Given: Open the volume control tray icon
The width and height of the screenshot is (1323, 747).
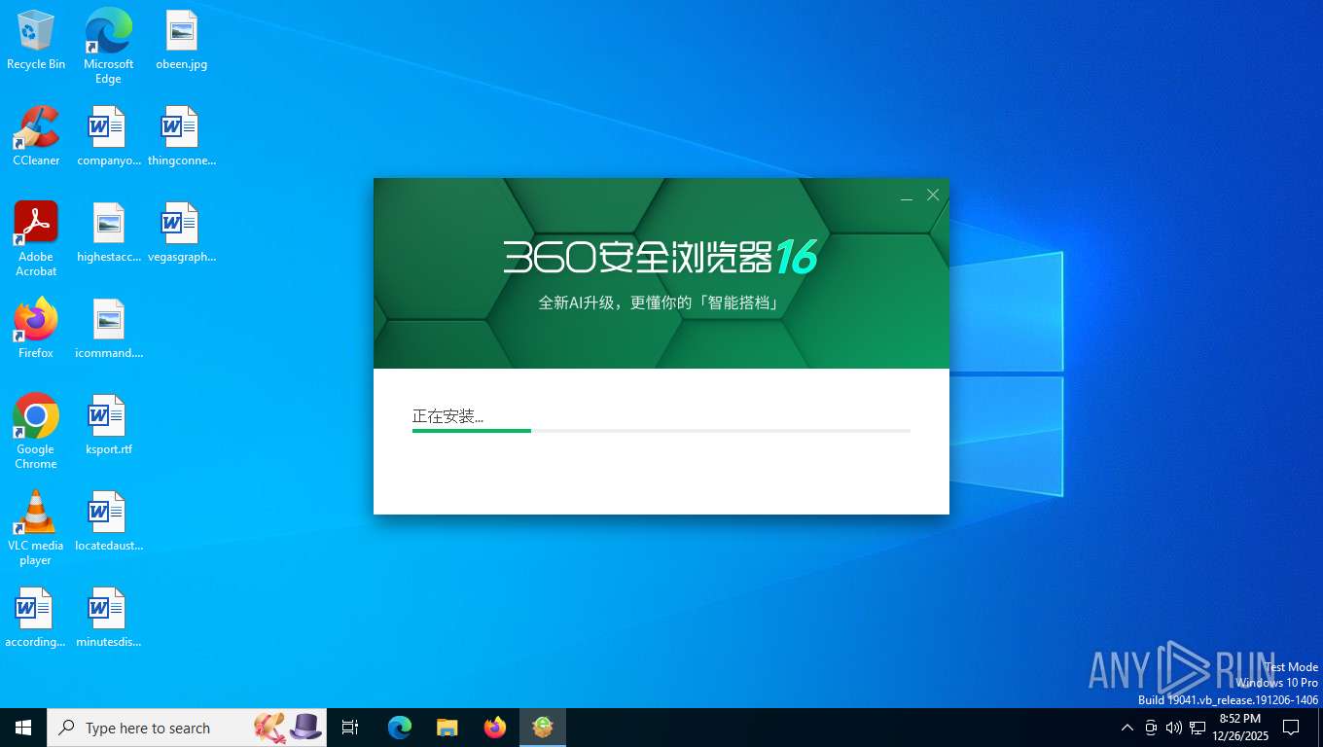Looking at the screenshot, I should [x=1173, y=728].
